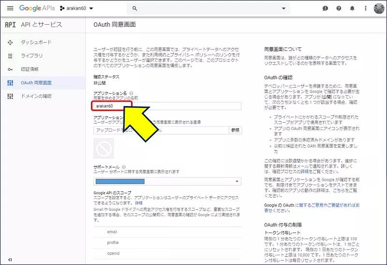The image size is (387, 265).
Task: Click the scope 詳細 link
Action: click(x=139, y=203)
